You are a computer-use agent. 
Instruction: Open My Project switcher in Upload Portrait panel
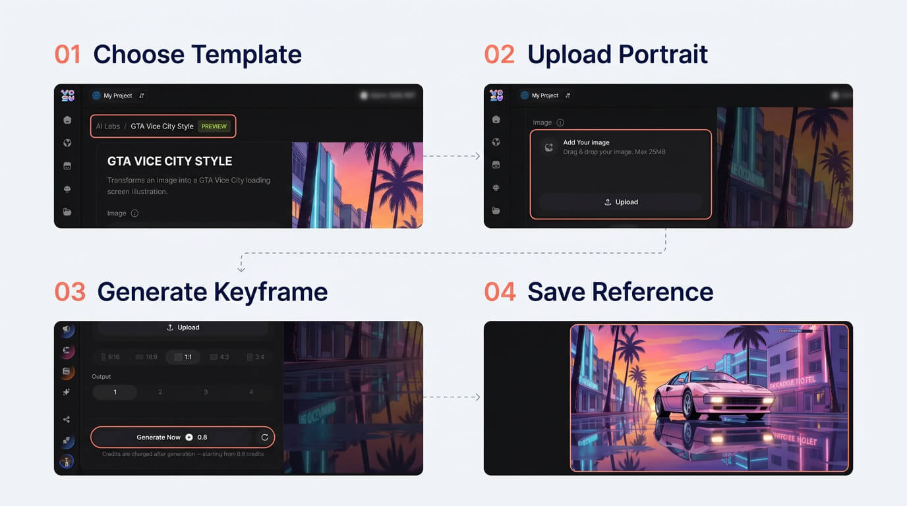point(545,96)
